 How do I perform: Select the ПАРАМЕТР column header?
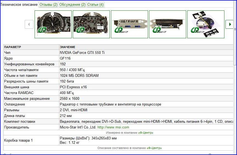click(13, 47)
